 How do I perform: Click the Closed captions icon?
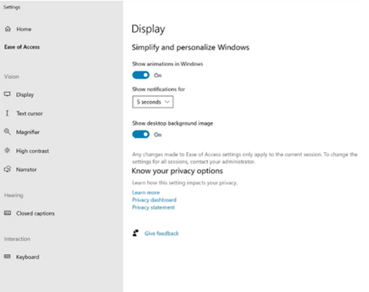[8, 214]
